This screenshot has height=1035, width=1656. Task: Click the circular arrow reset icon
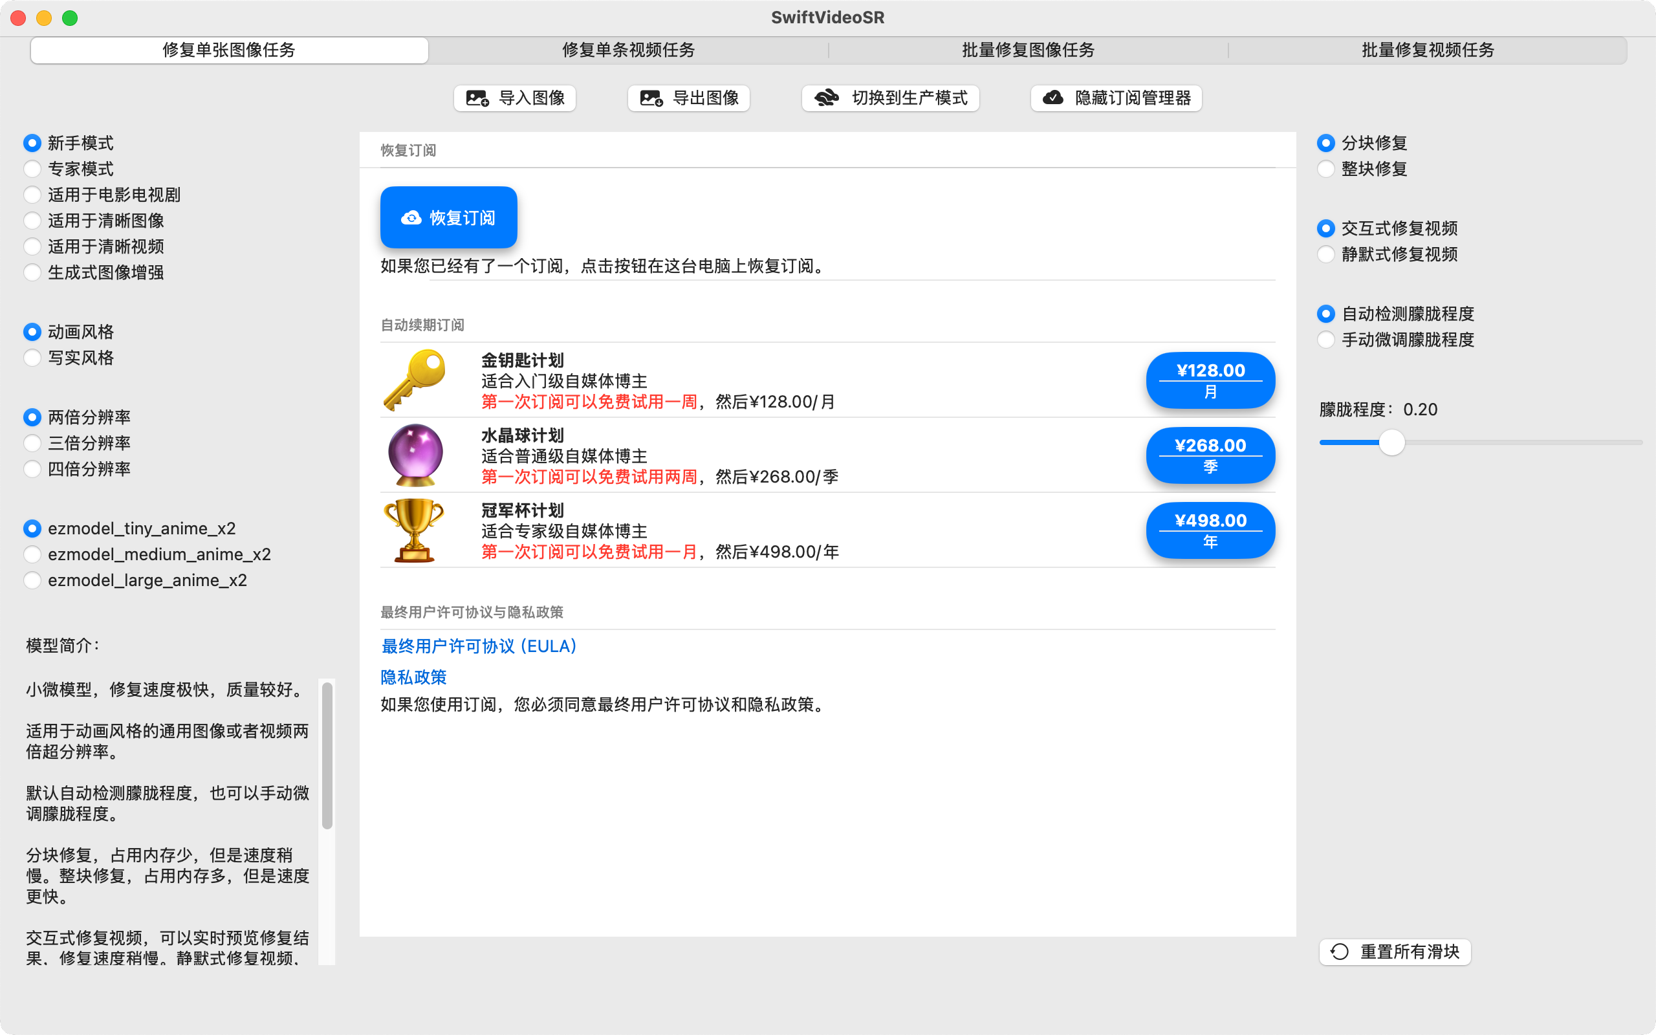tap(1340, 952)
